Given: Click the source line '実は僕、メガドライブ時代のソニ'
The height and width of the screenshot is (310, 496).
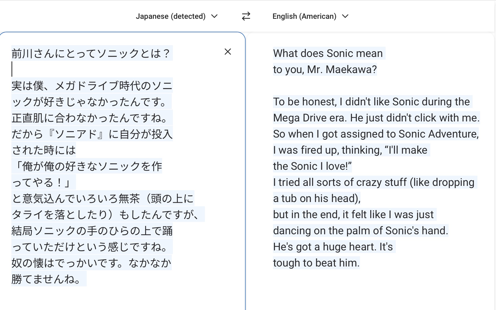Looking at the screenshot, I should pos(92,86).
